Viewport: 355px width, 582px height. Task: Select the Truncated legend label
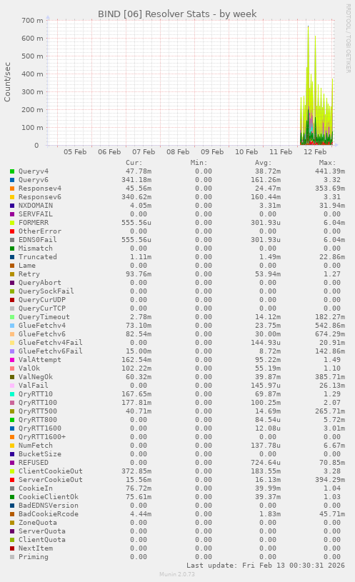[x=38, y=257]
